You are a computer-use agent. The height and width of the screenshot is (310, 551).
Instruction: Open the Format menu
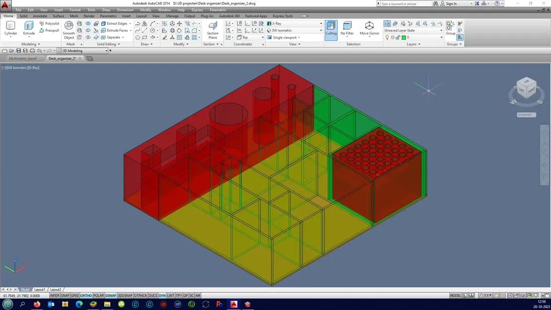tap(75, 10)
